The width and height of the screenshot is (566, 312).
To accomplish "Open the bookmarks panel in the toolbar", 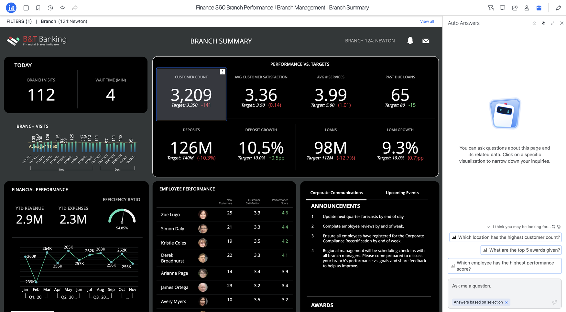I will (x=38, y=8).
